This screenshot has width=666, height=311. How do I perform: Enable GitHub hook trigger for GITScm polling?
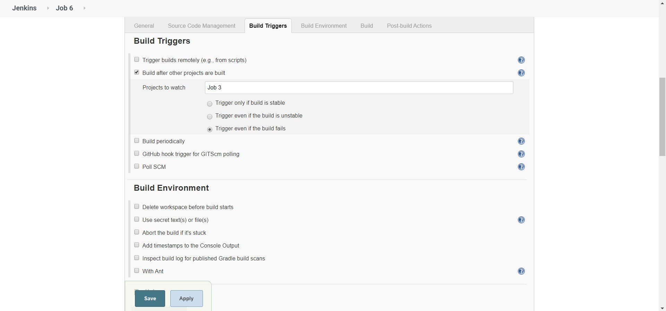tap(137, 154)
